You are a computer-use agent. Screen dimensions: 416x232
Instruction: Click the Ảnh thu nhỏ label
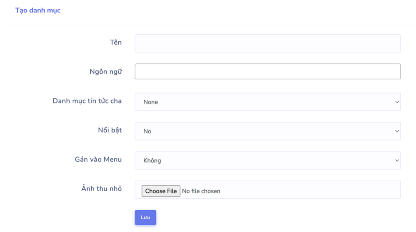click(x=101, y=189)
